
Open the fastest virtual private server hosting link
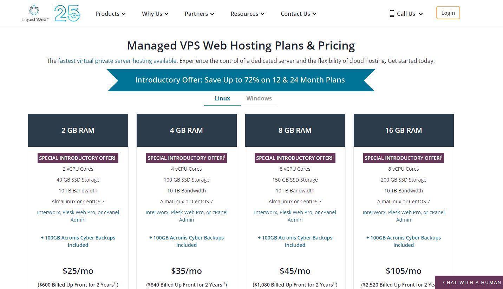pos(117,60)
